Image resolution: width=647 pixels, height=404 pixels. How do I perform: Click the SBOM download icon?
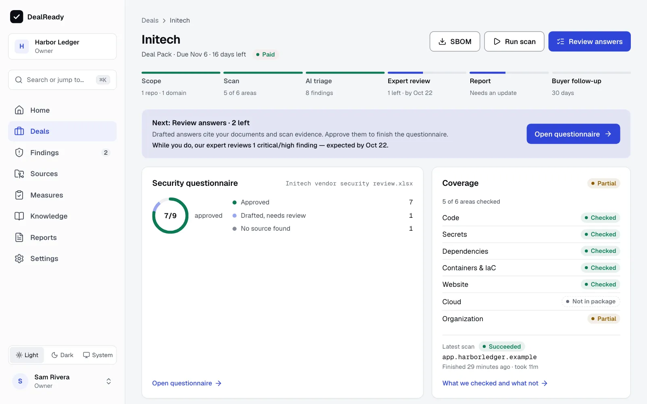(442, 42)
